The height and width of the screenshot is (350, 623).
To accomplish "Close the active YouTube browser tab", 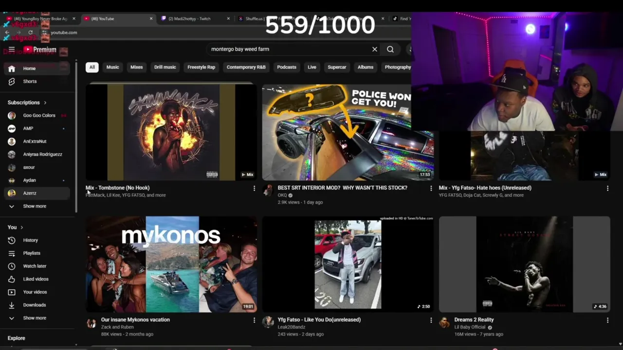I will 151,19.
